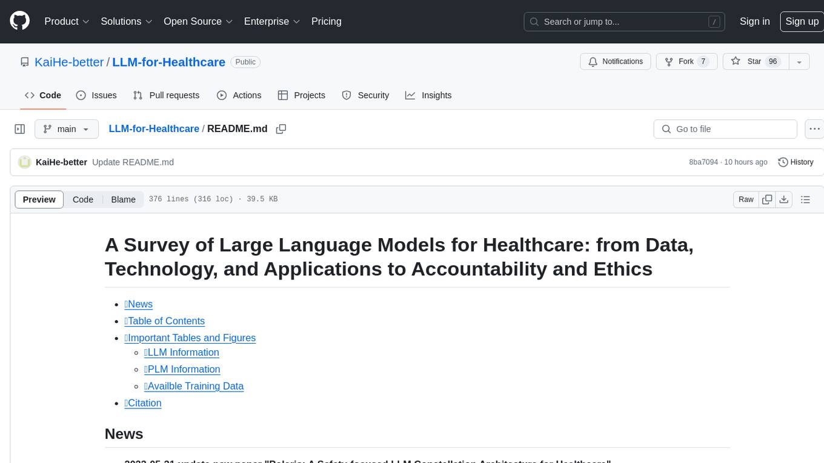824x463 pixels.
Task: Copy the raw file contents
Action: [x=767, y=199]
